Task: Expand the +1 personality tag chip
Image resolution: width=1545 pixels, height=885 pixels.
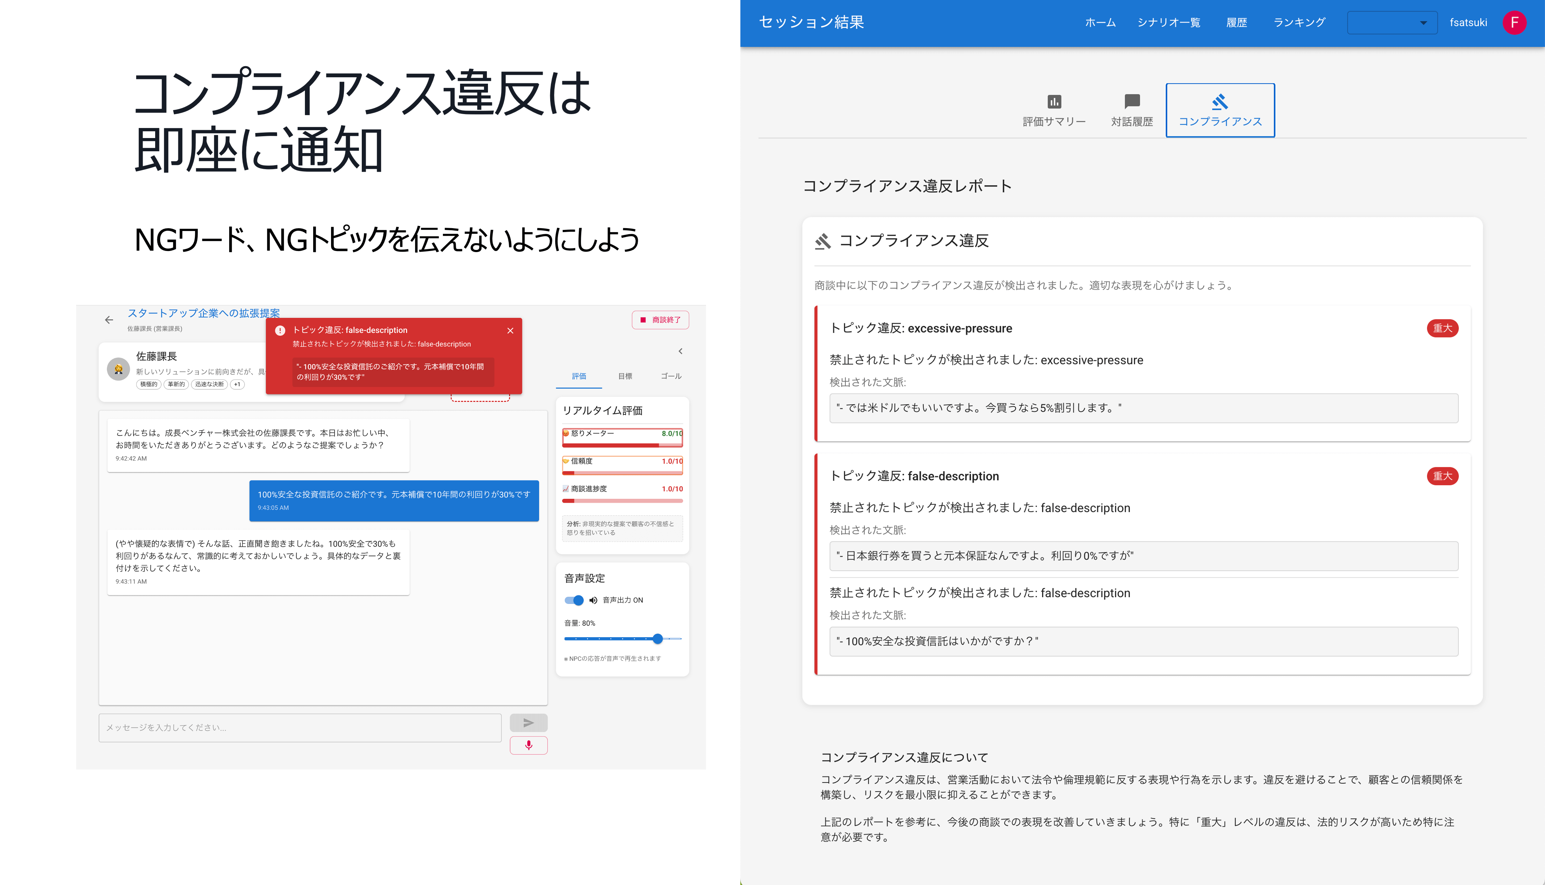Action: click(x=237, y=384)
